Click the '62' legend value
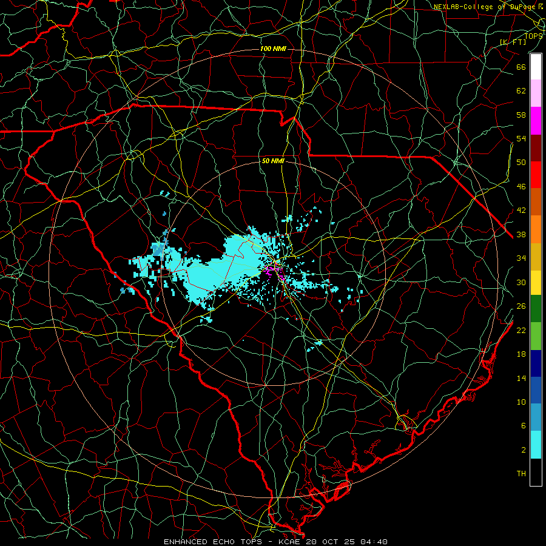546x546 pixels. click(521, 91)
